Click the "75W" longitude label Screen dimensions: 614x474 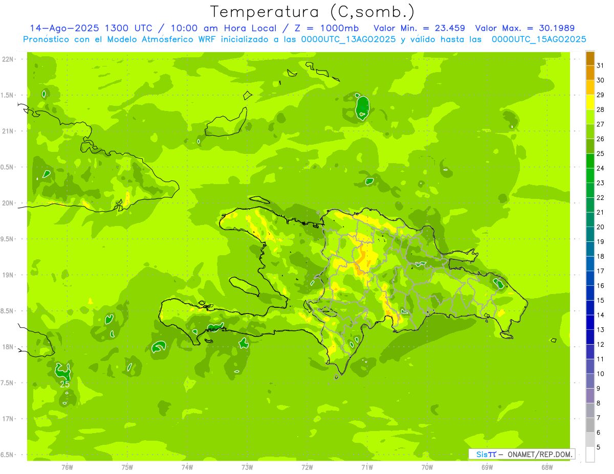tap(127, 467)
